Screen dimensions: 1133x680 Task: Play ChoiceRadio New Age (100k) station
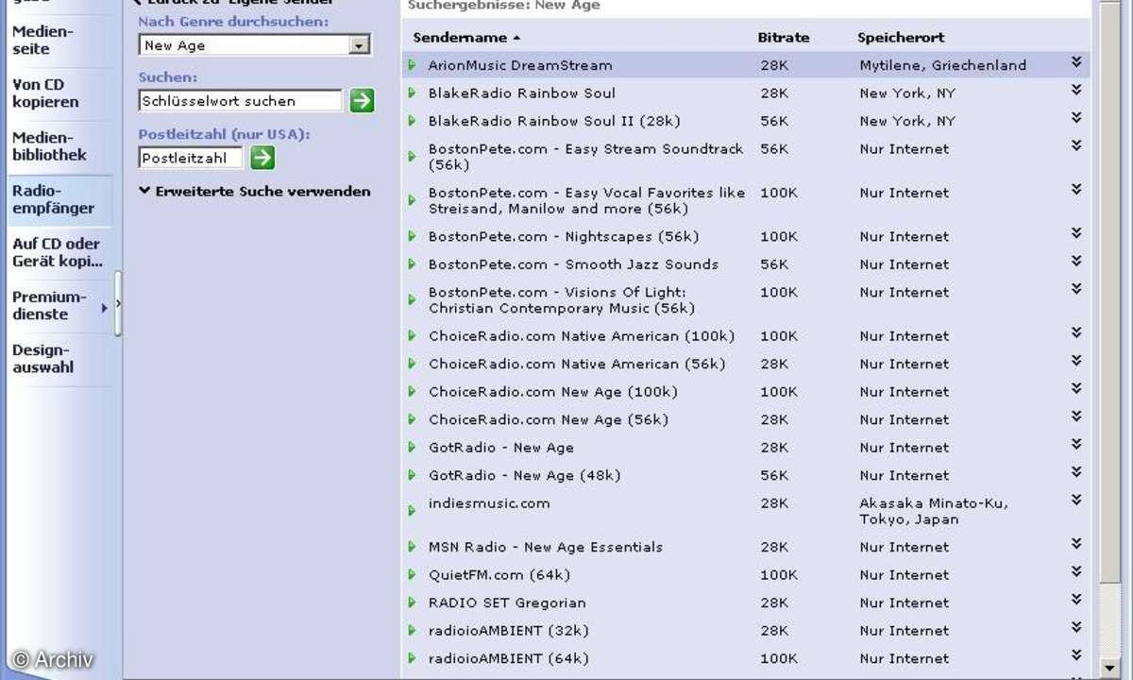[412, 391]
